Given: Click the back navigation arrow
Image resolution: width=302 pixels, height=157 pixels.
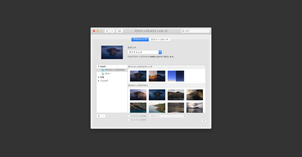Looking at the screenshot, I should pos(107,31).
